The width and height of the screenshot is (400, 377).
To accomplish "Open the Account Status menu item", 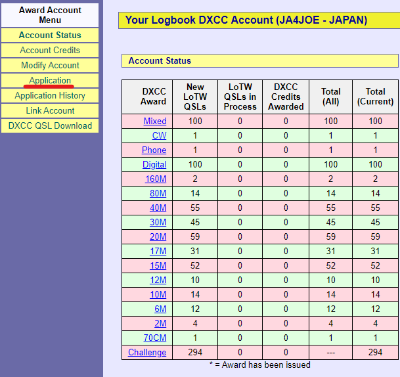I will pos(50,35).
